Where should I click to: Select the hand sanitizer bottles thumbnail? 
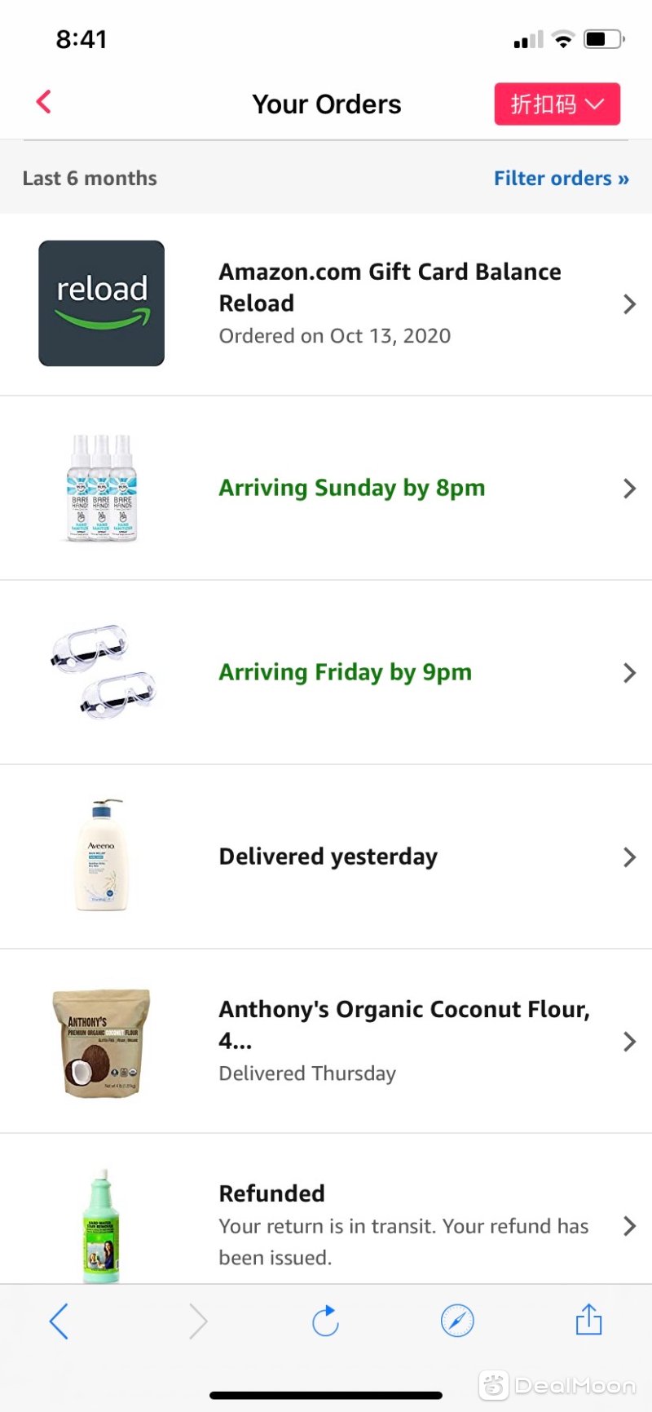pyautogui.click(x=102, y=488)
